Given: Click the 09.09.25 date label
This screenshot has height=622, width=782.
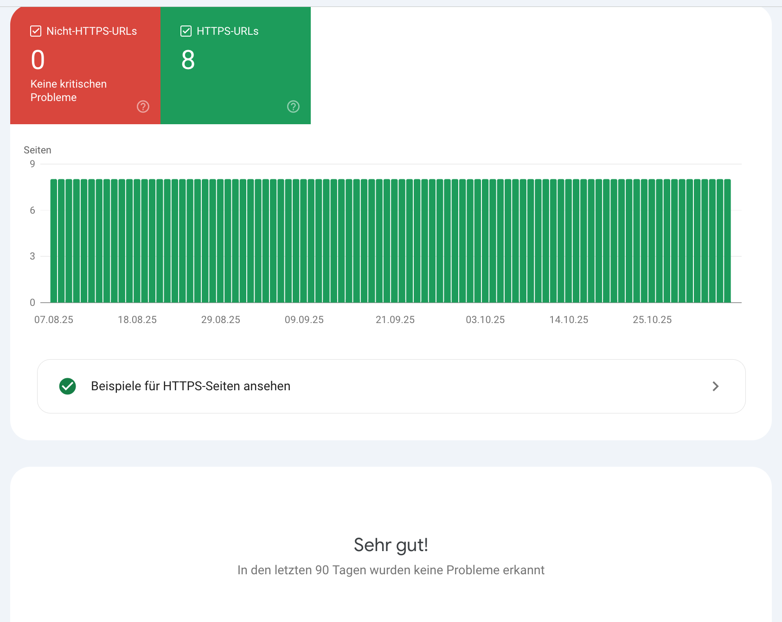Looking at the screenshot, I should (304, 320).
